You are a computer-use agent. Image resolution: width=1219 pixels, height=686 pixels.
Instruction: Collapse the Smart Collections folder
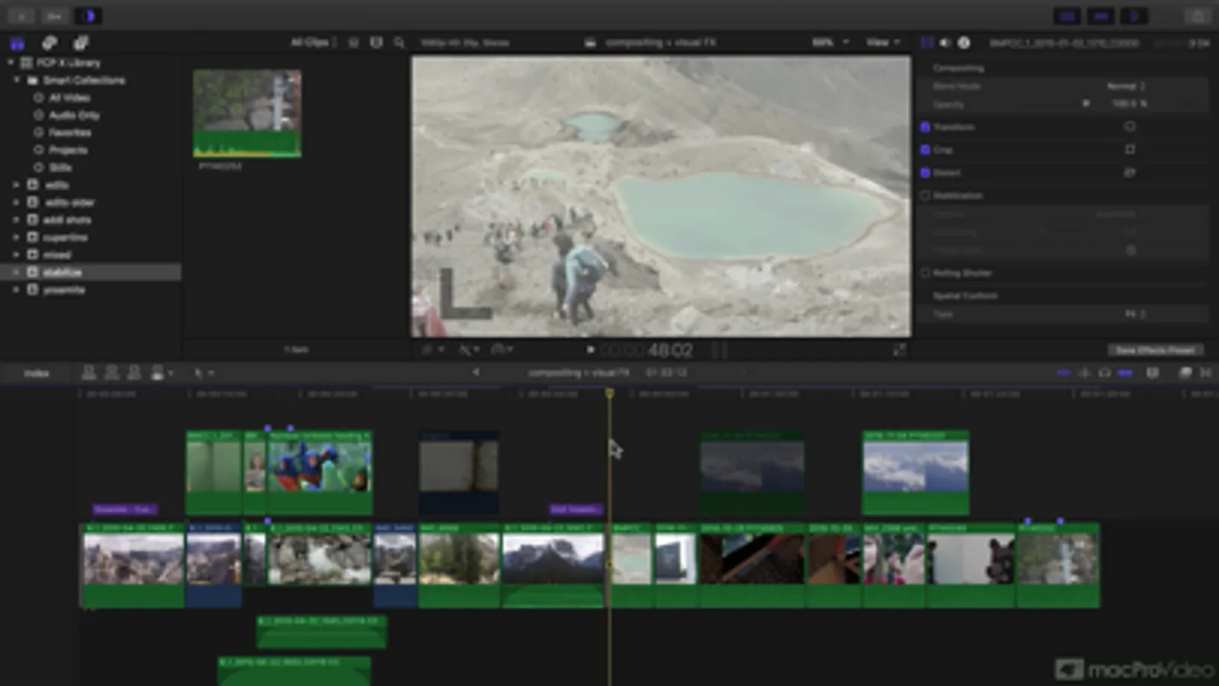(x=17, y=80)
